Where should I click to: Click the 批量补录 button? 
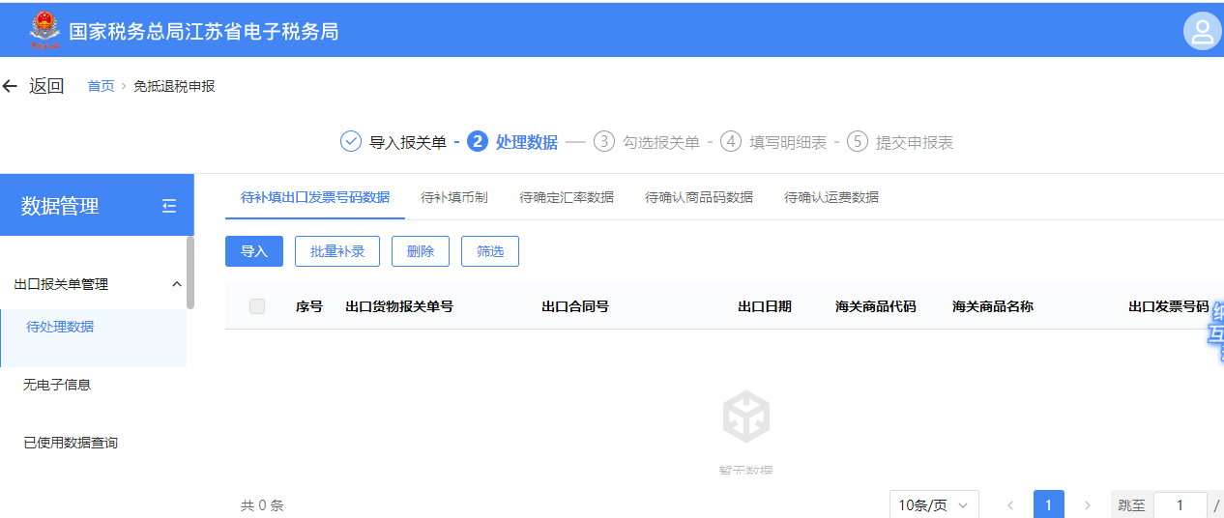pos(337,251)
